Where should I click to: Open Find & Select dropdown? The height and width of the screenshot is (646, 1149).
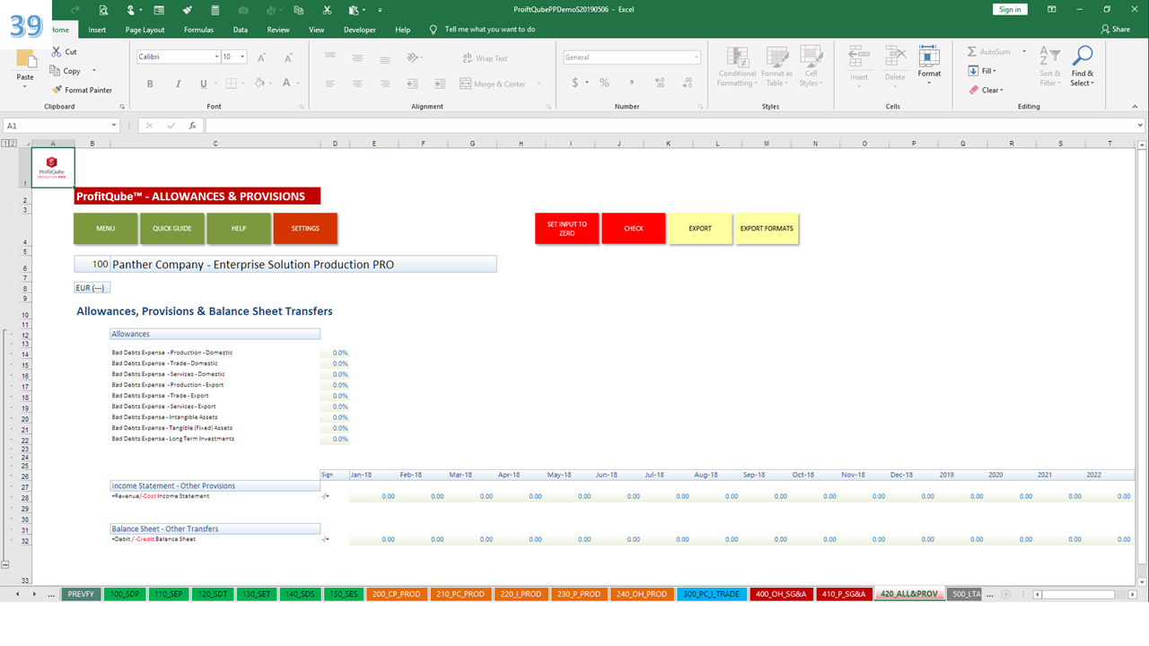[x=1083, y=66]
